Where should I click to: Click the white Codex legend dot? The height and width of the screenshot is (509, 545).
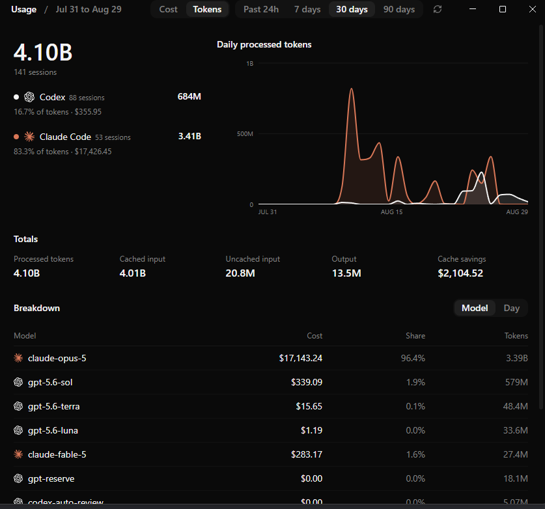click(x=16, y=97)
